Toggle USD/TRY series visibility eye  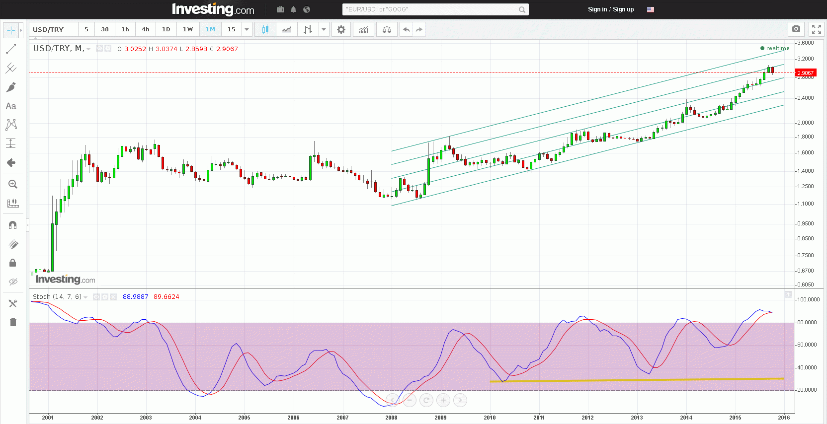(x=99, y=48)
